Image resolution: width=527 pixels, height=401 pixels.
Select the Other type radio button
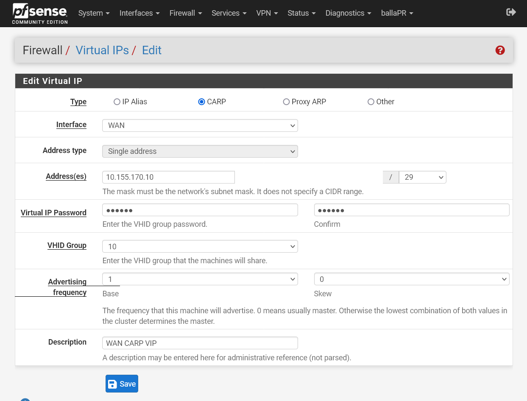tap(371, 102)
